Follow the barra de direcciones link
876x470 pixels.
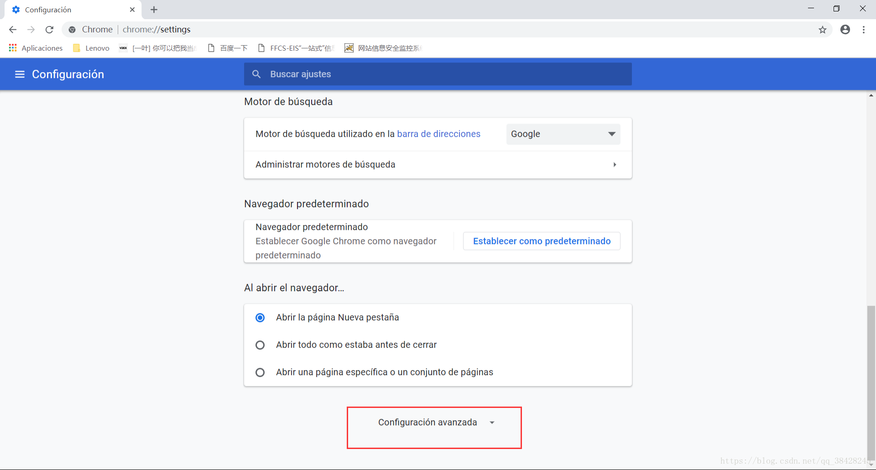coord(439,134)
